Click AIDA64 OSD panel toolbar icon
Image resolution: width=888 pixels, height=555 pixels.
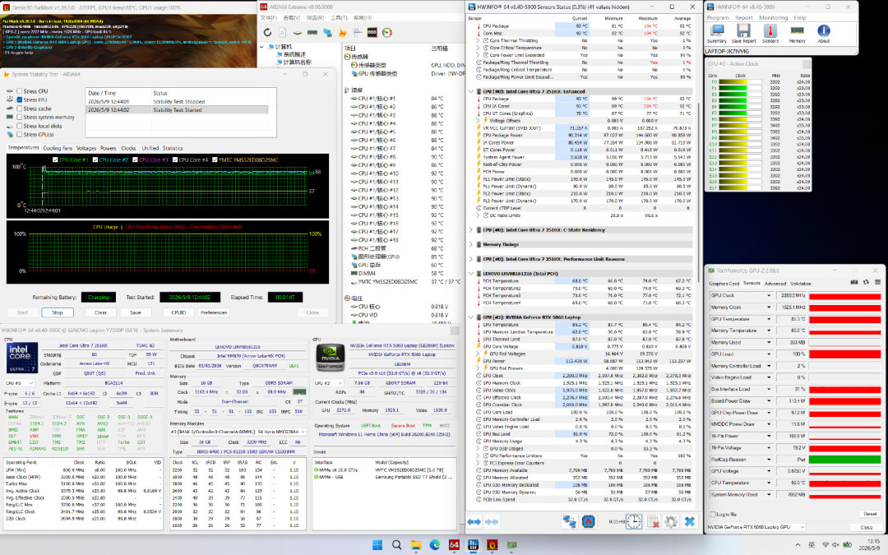(372, 33)
